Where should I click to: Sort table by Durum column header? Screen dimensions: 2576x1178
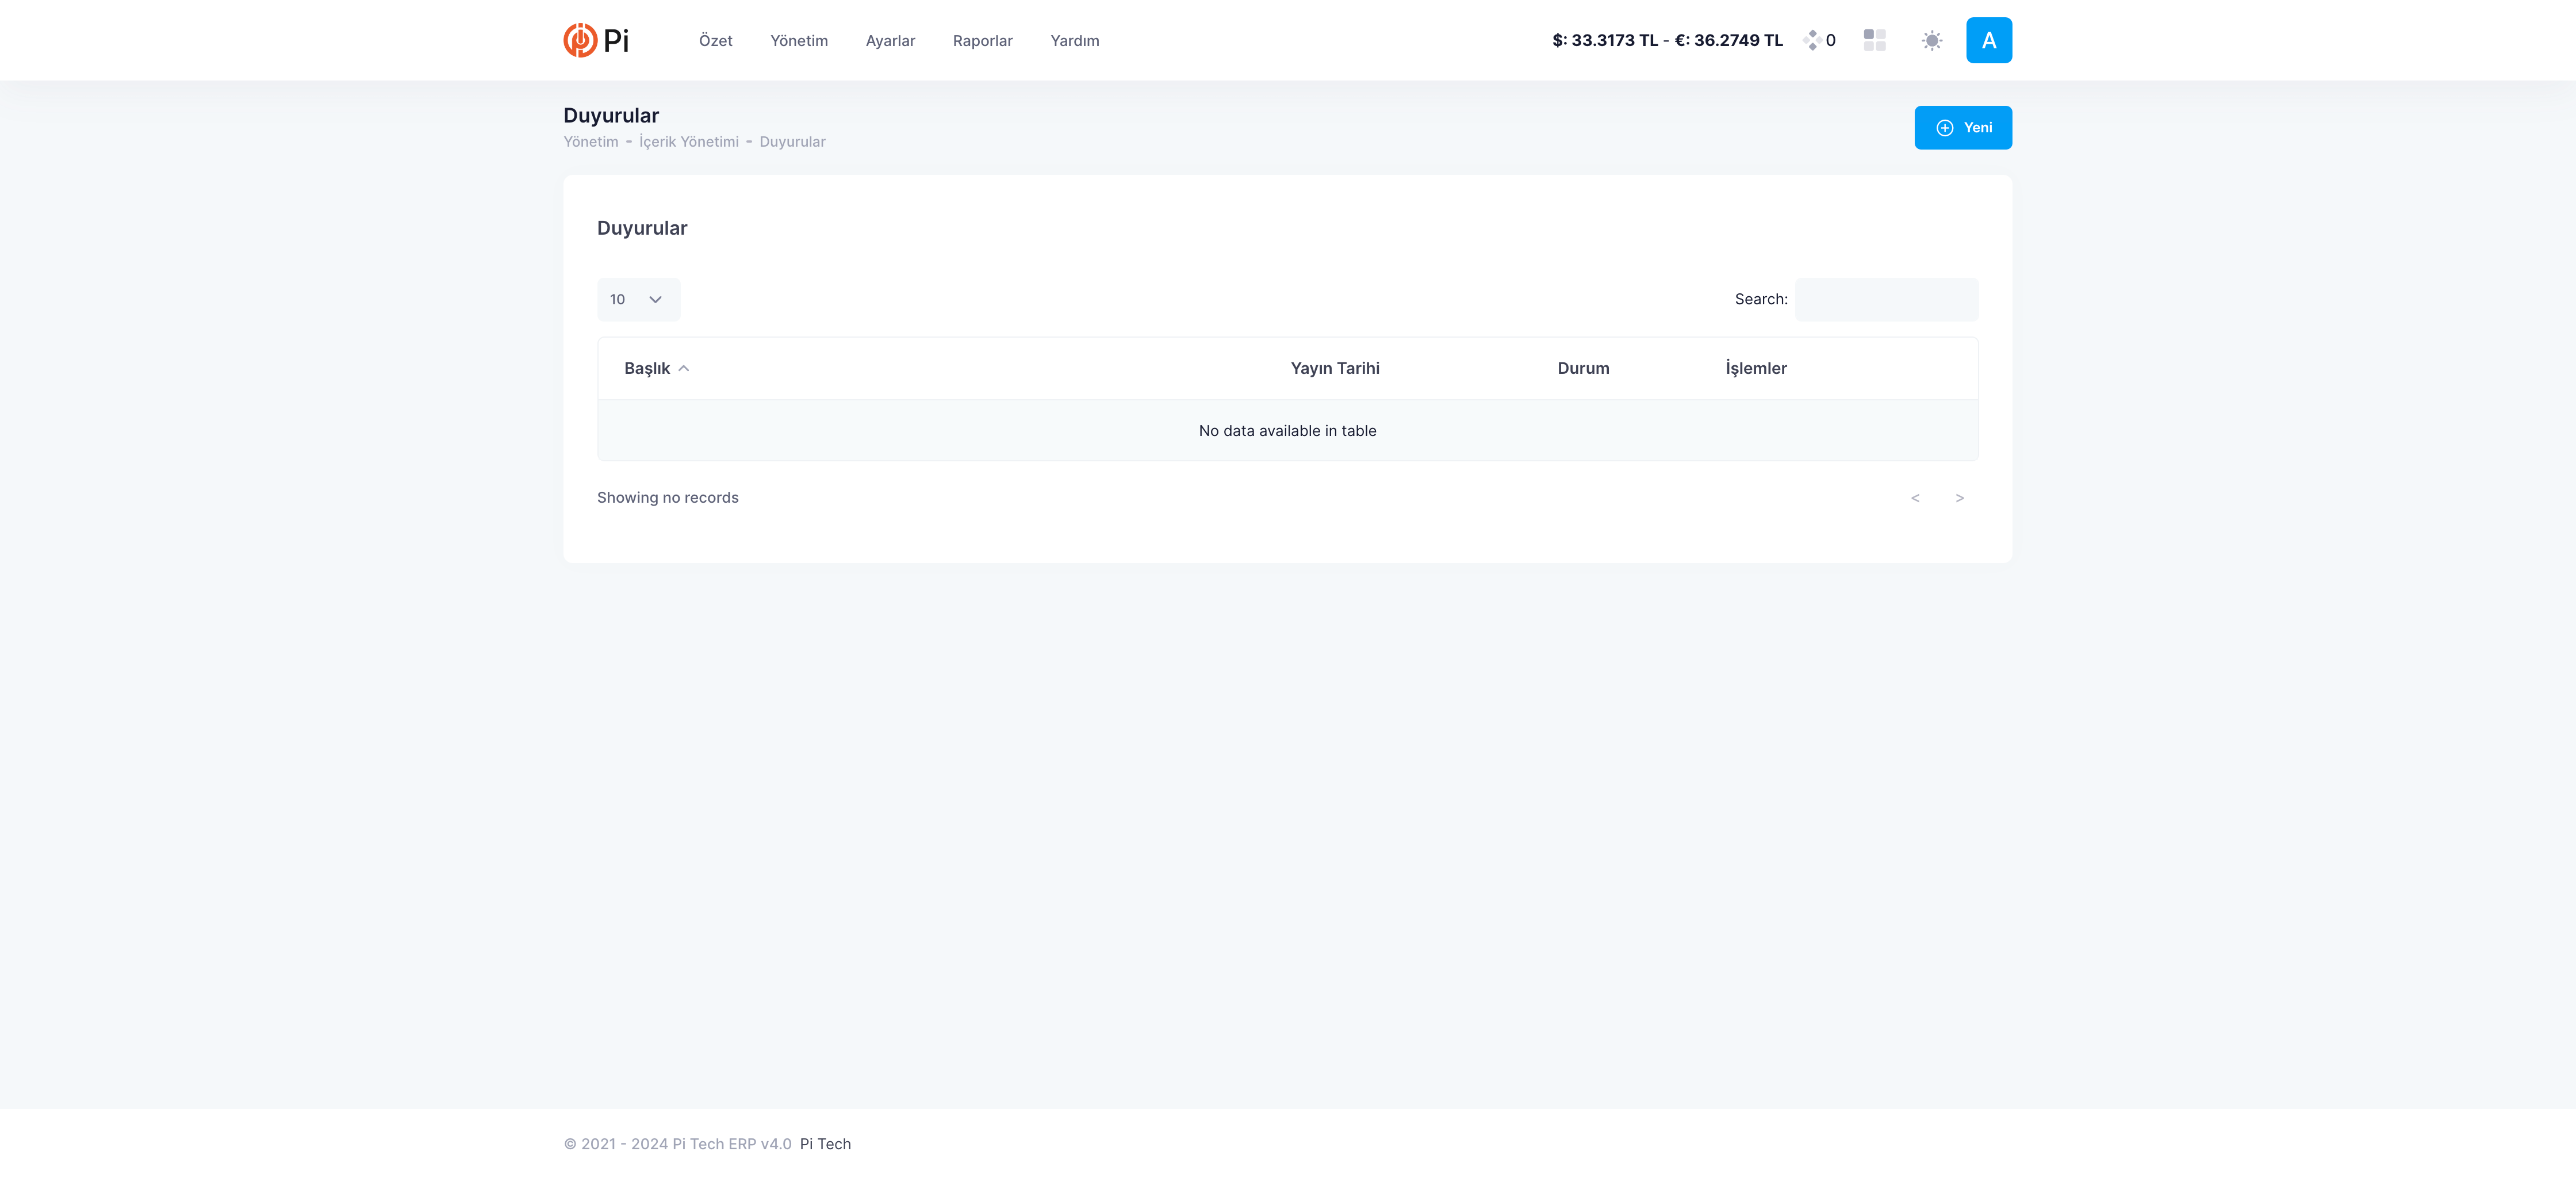coord(1583,369)
